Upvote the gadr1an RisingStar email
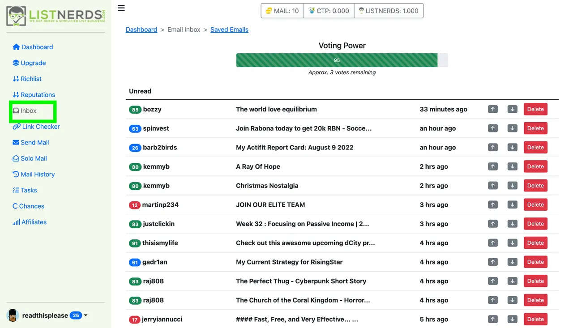 pyautogui.click(x=493, y=262)
